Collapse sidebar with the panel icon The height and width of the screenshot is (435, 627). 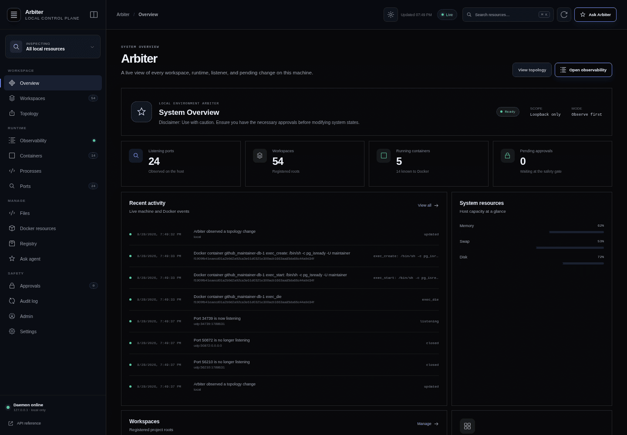point(94,15)
